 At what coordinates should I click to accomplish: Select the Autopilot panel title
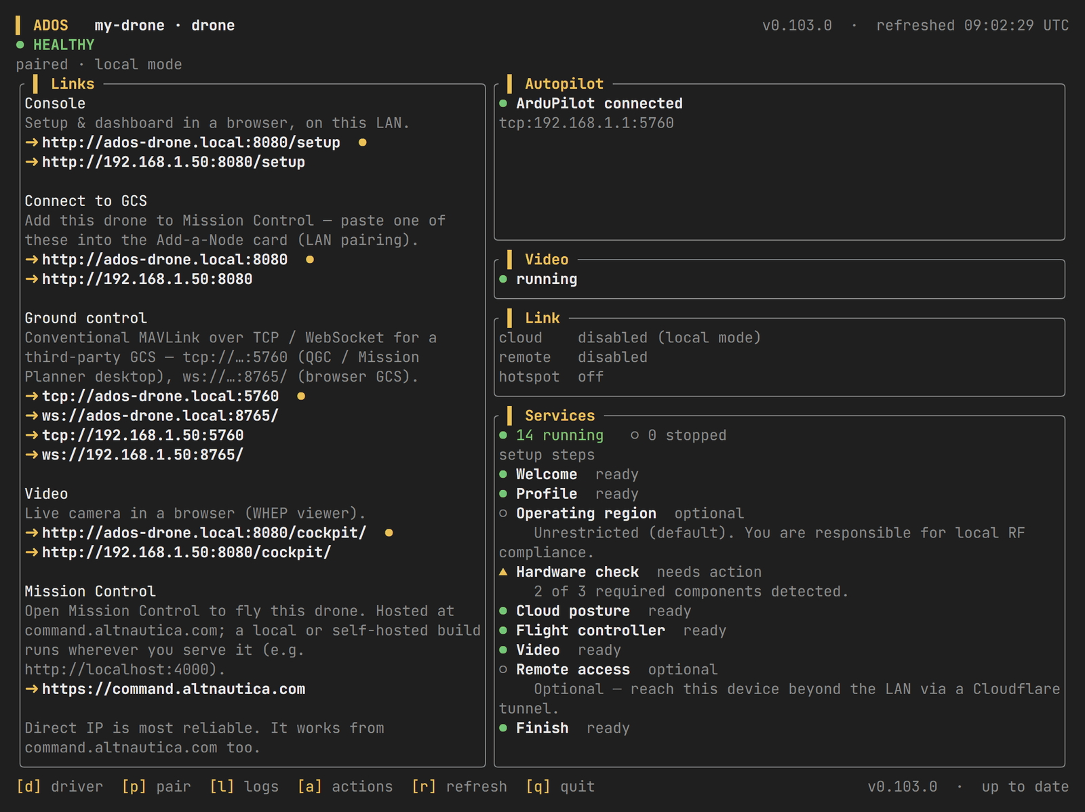tap(564, 84)
